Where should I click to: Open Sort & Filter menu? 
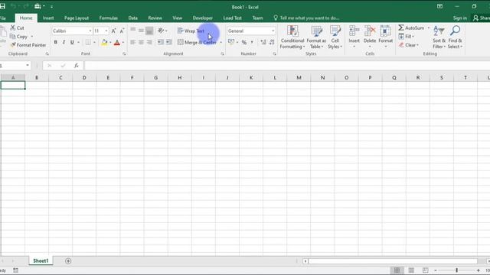pos(439,37)
